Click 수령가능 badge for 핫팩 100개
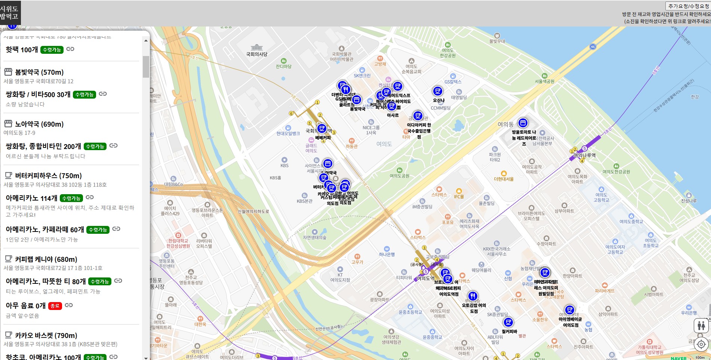711x360 pixels. coord(52,50)
